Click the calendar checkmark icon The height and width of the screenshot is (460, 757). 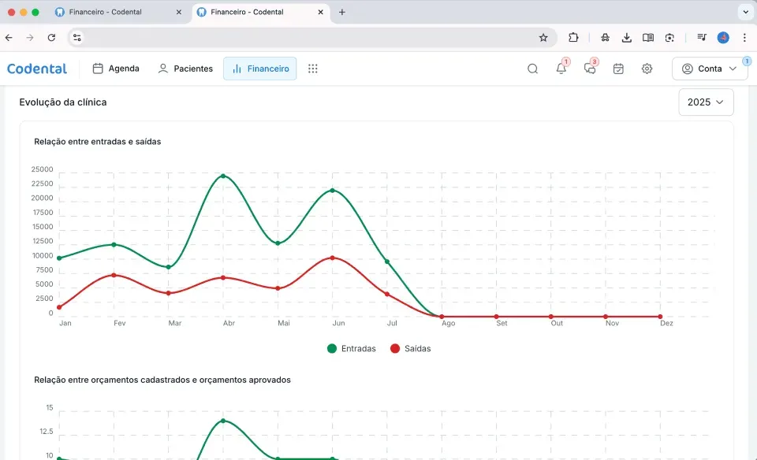pos(618,69)
